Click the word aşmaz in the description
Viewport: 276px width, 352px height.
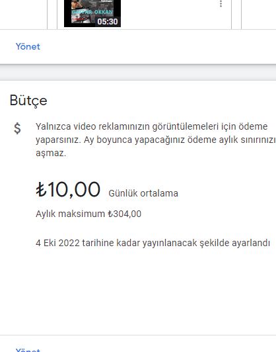[x=51, y=154]
